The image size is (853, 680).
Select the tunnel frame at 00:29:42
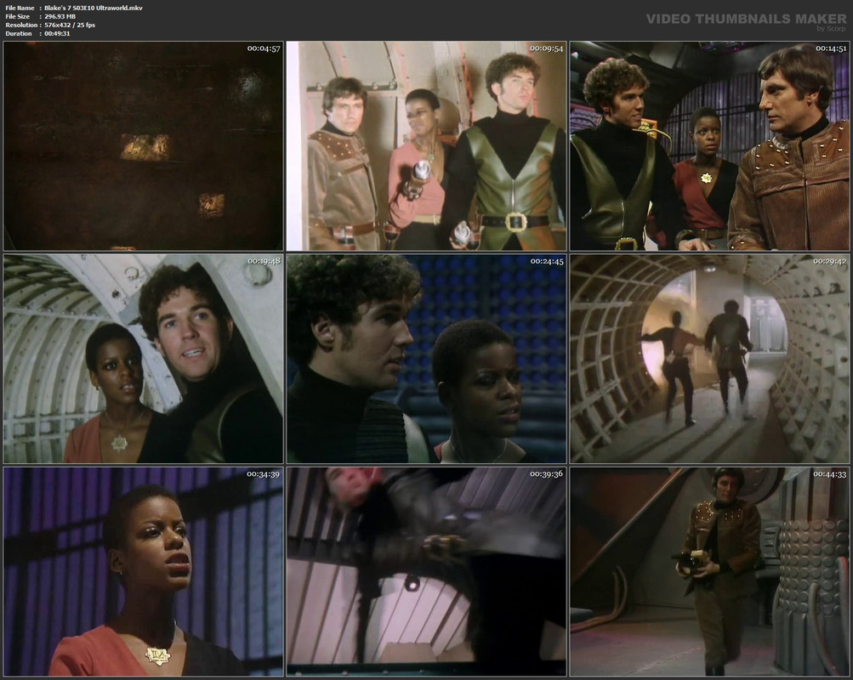pyautogui.click(x=709, y=359)
